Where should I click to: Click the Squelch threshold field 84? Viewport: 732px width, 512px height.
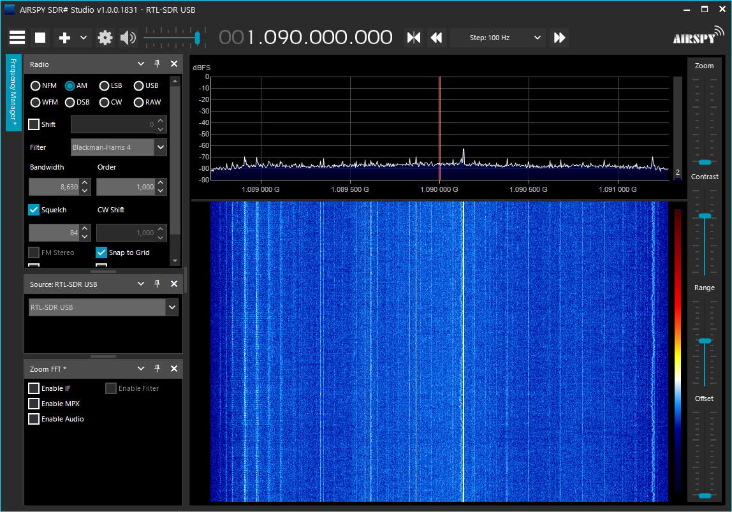pos(54,233)
